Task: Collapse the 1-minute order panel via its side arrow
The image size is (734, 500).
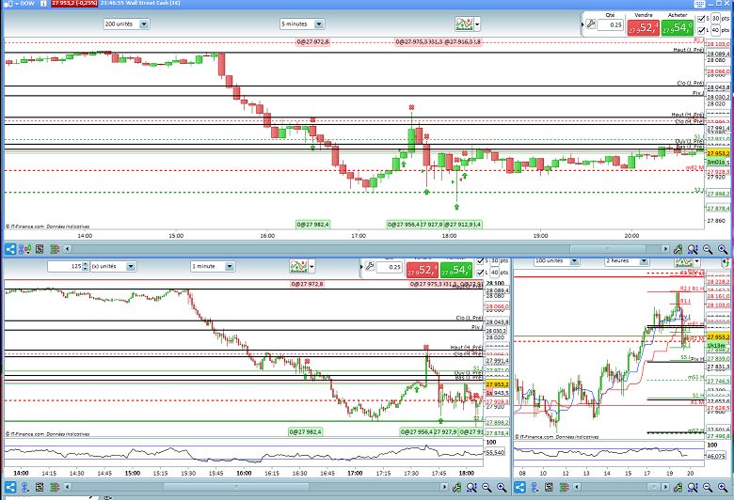Action: tap(361, 267)
